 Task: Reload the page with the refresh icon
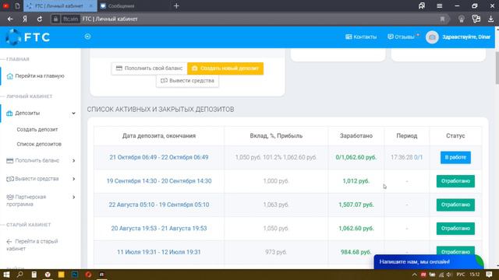click(40, 19)
